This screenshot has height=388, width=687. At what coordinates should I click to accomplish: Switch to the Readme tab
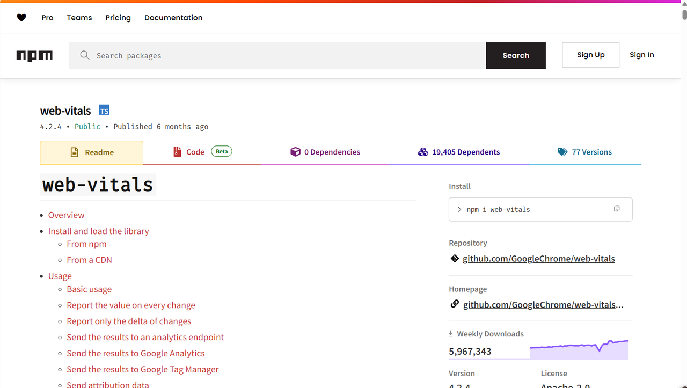pos(92,152)
